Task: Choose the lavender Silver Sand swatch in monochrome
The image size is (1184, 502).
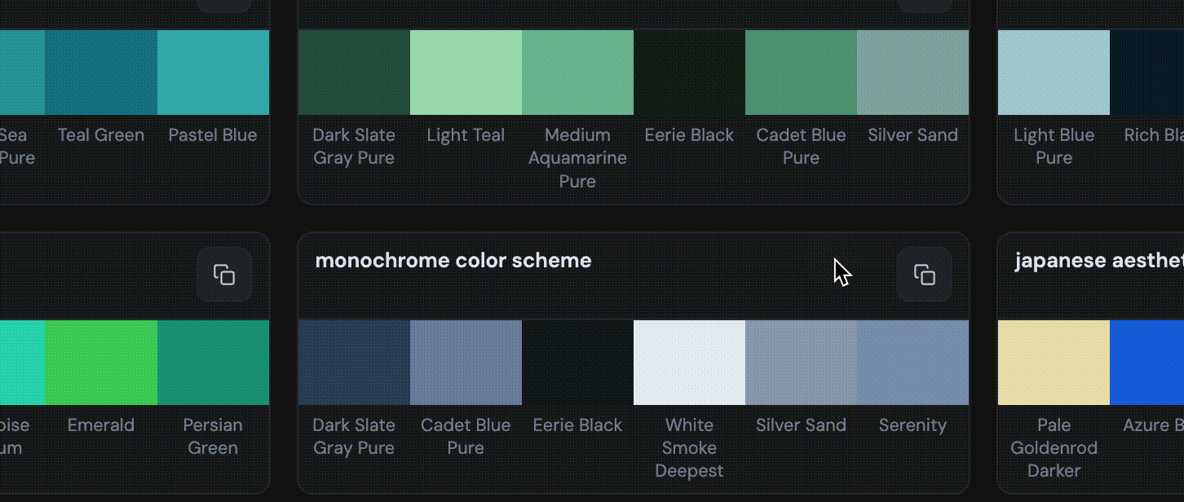Action: (801, 363)
